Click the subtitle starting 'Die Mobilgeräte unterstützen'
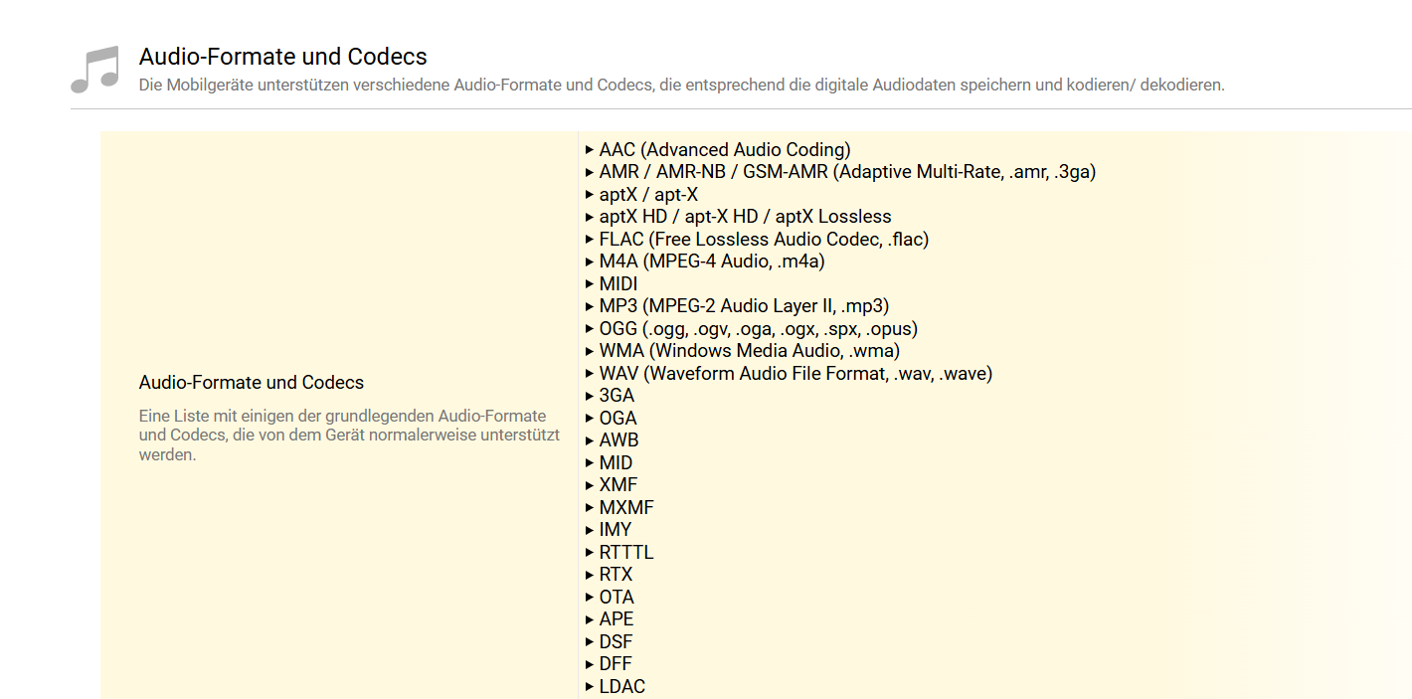The height and width of the screenshot is (699, 1412). point(682,86)
